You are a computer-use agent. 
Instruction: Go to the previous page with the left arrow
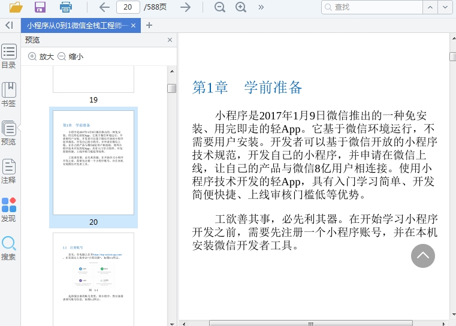[x=104, y=7]
